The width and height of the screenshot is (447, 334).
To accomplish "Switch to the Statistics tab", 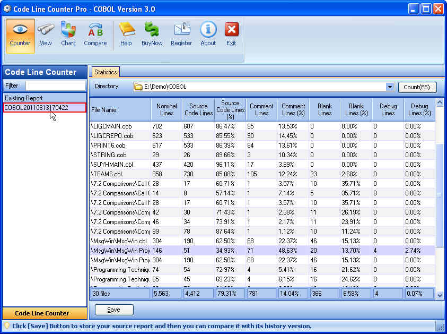I will click(x=106, y=72).
